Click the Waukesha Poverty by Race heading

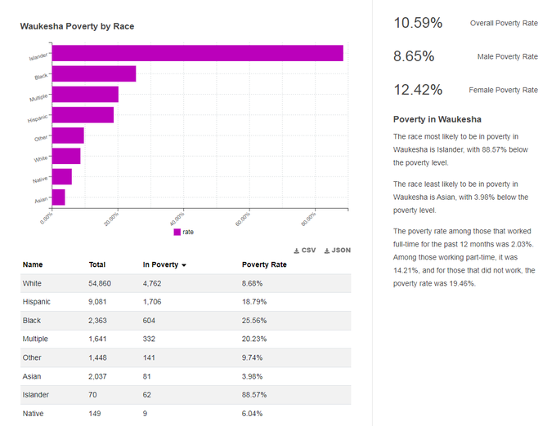(x=77, y=27)
